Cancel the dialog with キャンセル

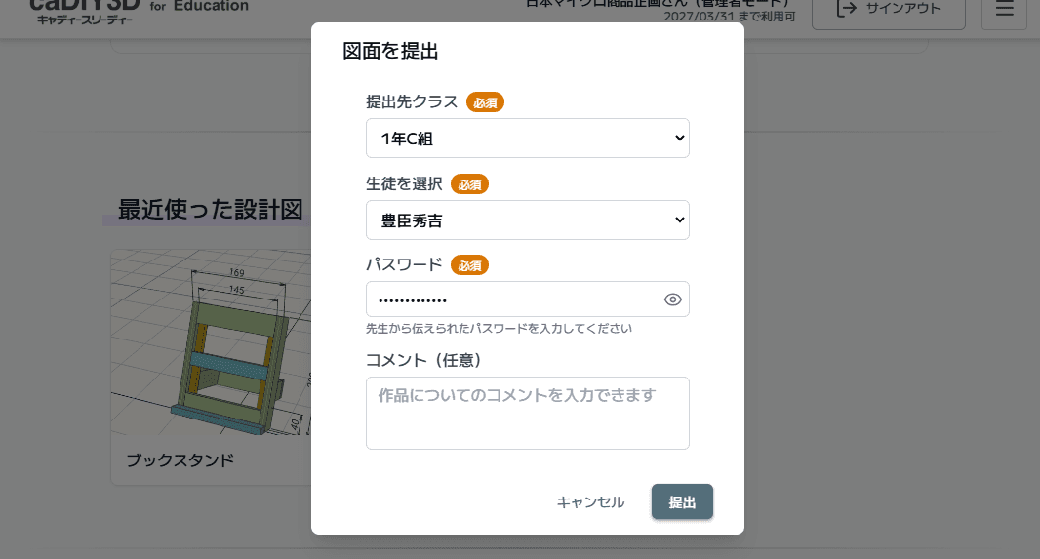[590, 502]
